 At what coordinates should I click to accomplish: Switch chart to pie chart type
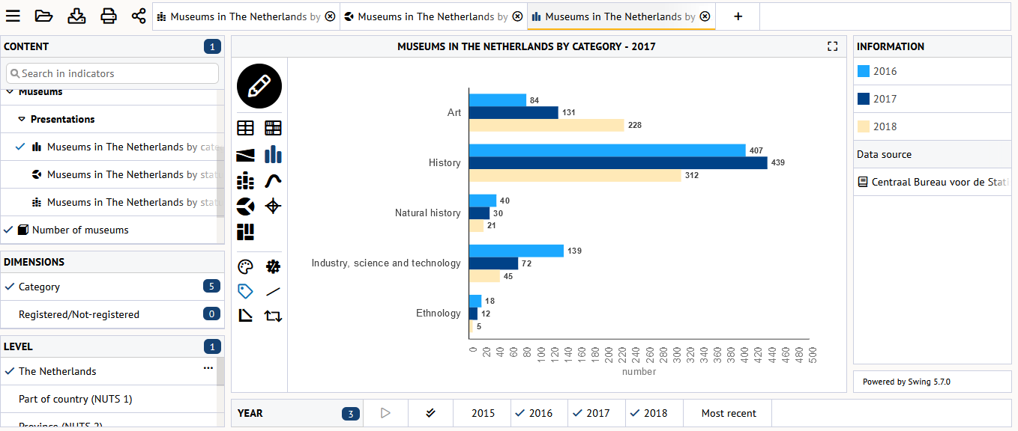(245, 207)
